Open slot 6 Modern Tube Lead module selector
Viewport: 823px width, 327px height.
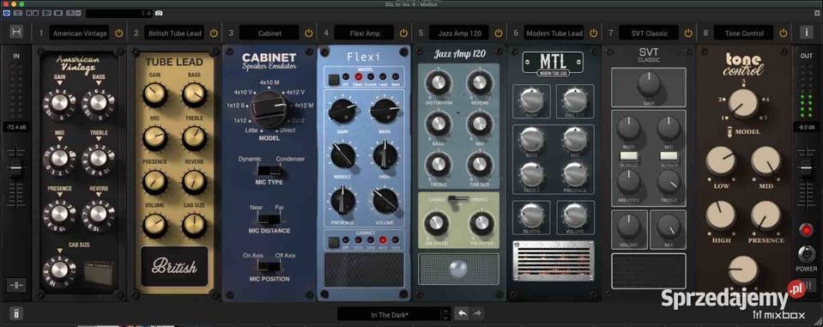554,33
